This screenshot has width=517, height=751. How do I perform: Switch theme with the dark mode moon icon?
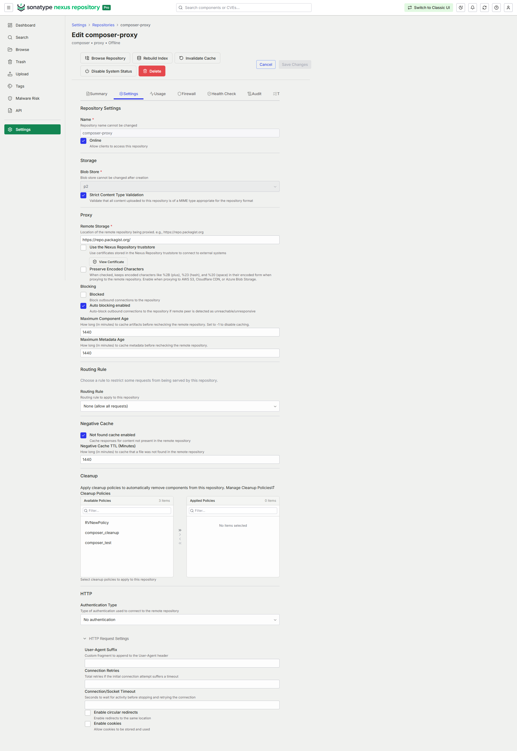pyautogui.click(x=461, y=8)
